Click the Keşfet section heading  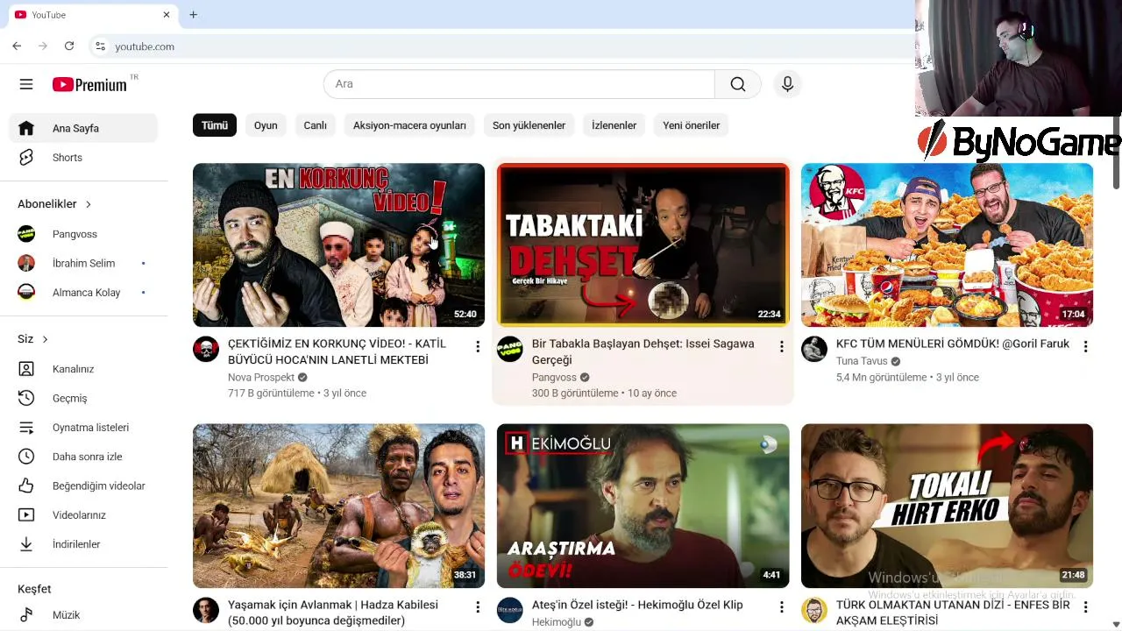point(34,589)
